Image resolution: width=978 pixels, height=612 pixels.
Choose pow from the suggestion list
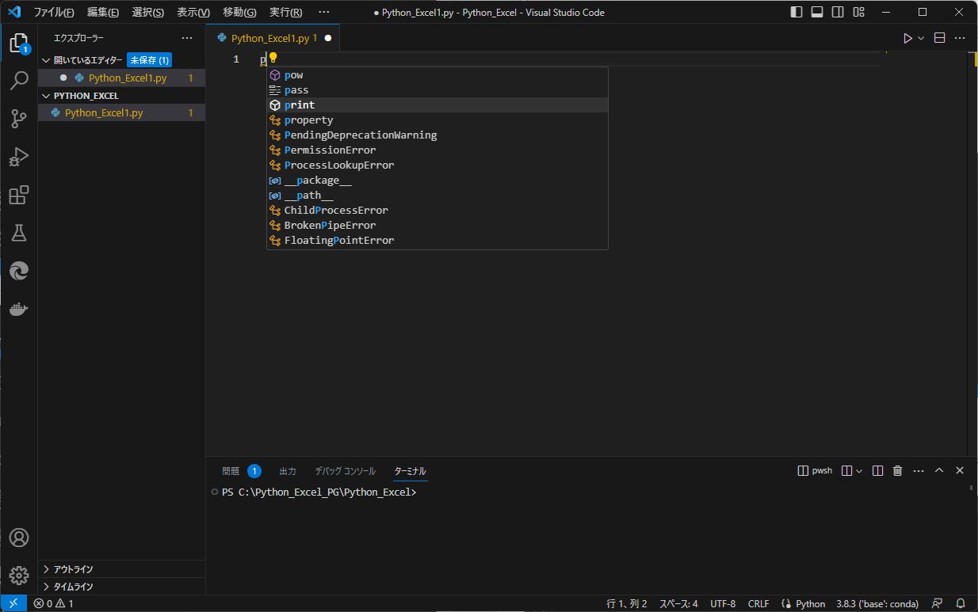pos(437,75)
